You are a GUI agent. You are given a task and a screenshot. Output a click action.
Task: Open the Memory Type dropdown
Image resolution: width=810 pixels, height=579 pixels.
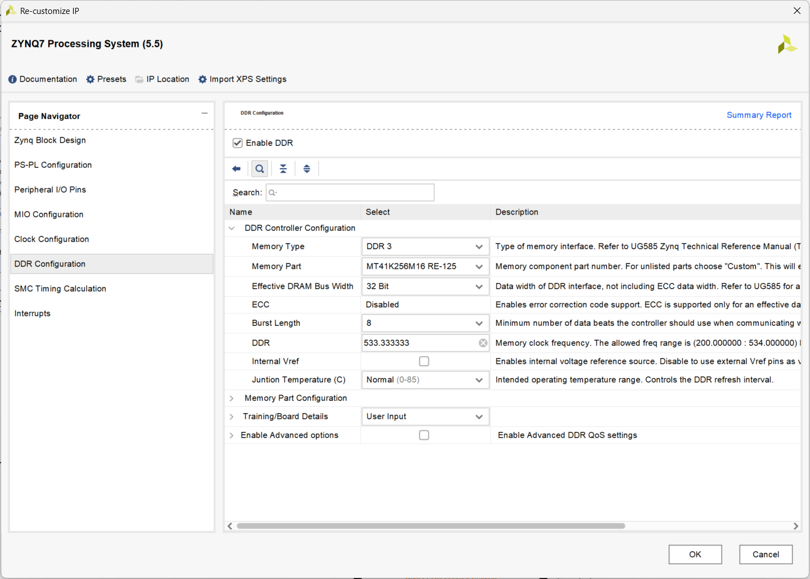pyautogui.click(x=425, y=246)
